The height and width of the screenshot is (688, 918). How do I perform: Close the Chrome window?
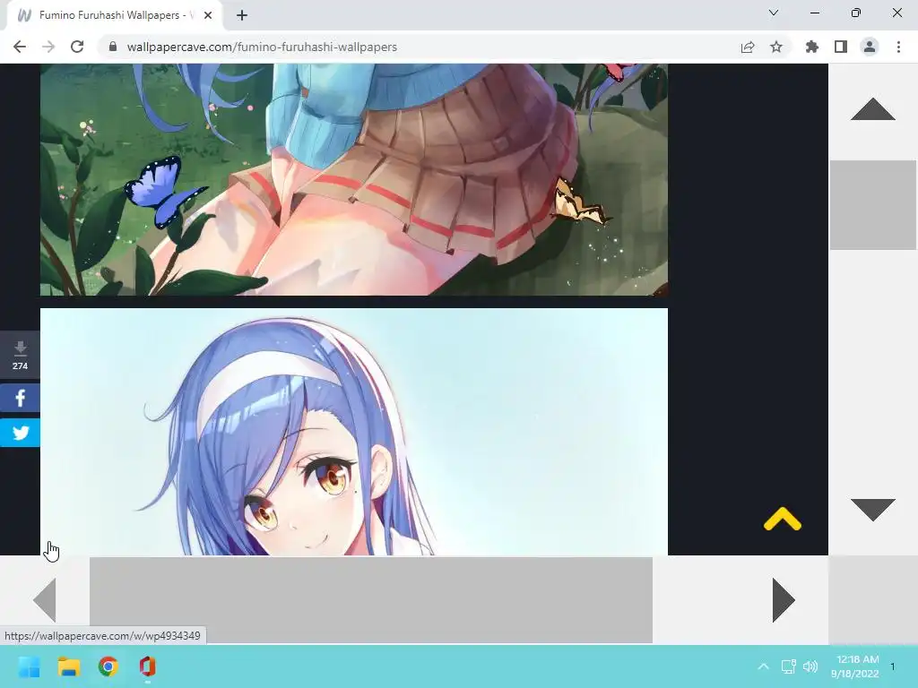point(896,13)
